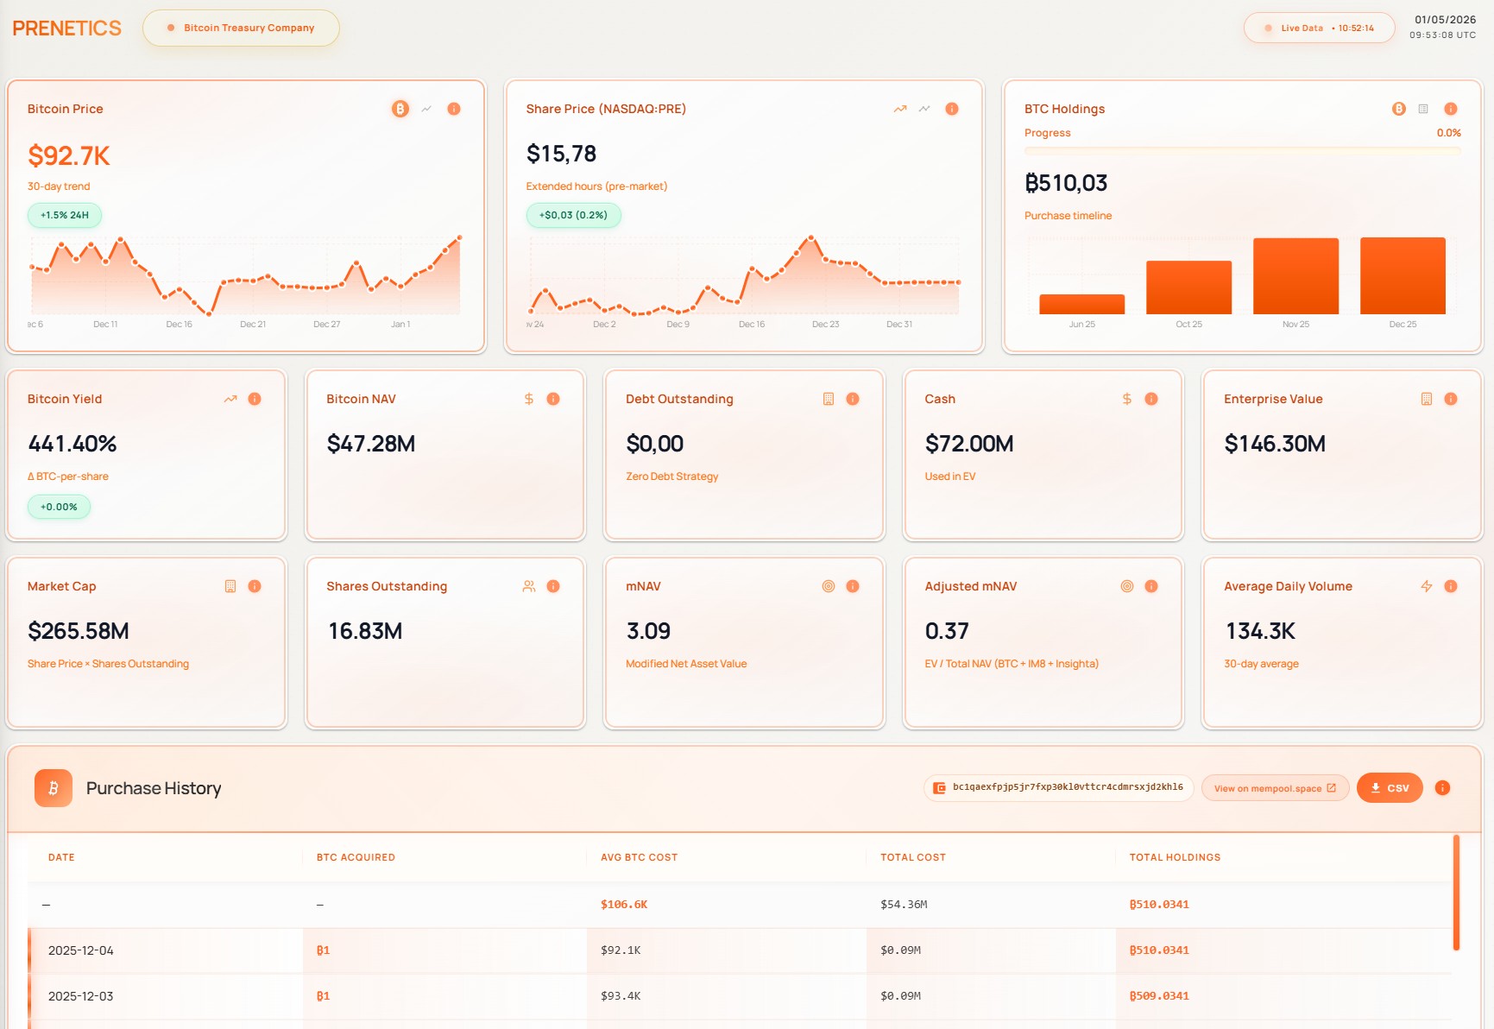Click the trending arrow icon on Bitcoin Yield card

[230, 399]
